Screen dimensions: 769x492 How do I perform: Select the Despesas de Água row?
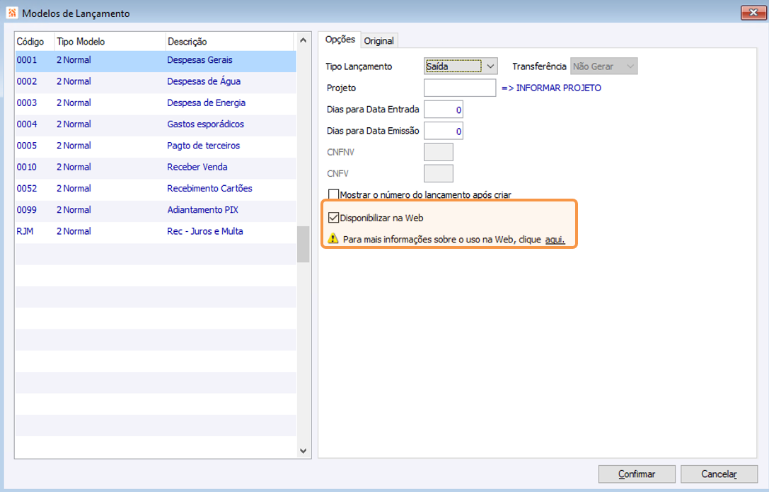point(156,81)
